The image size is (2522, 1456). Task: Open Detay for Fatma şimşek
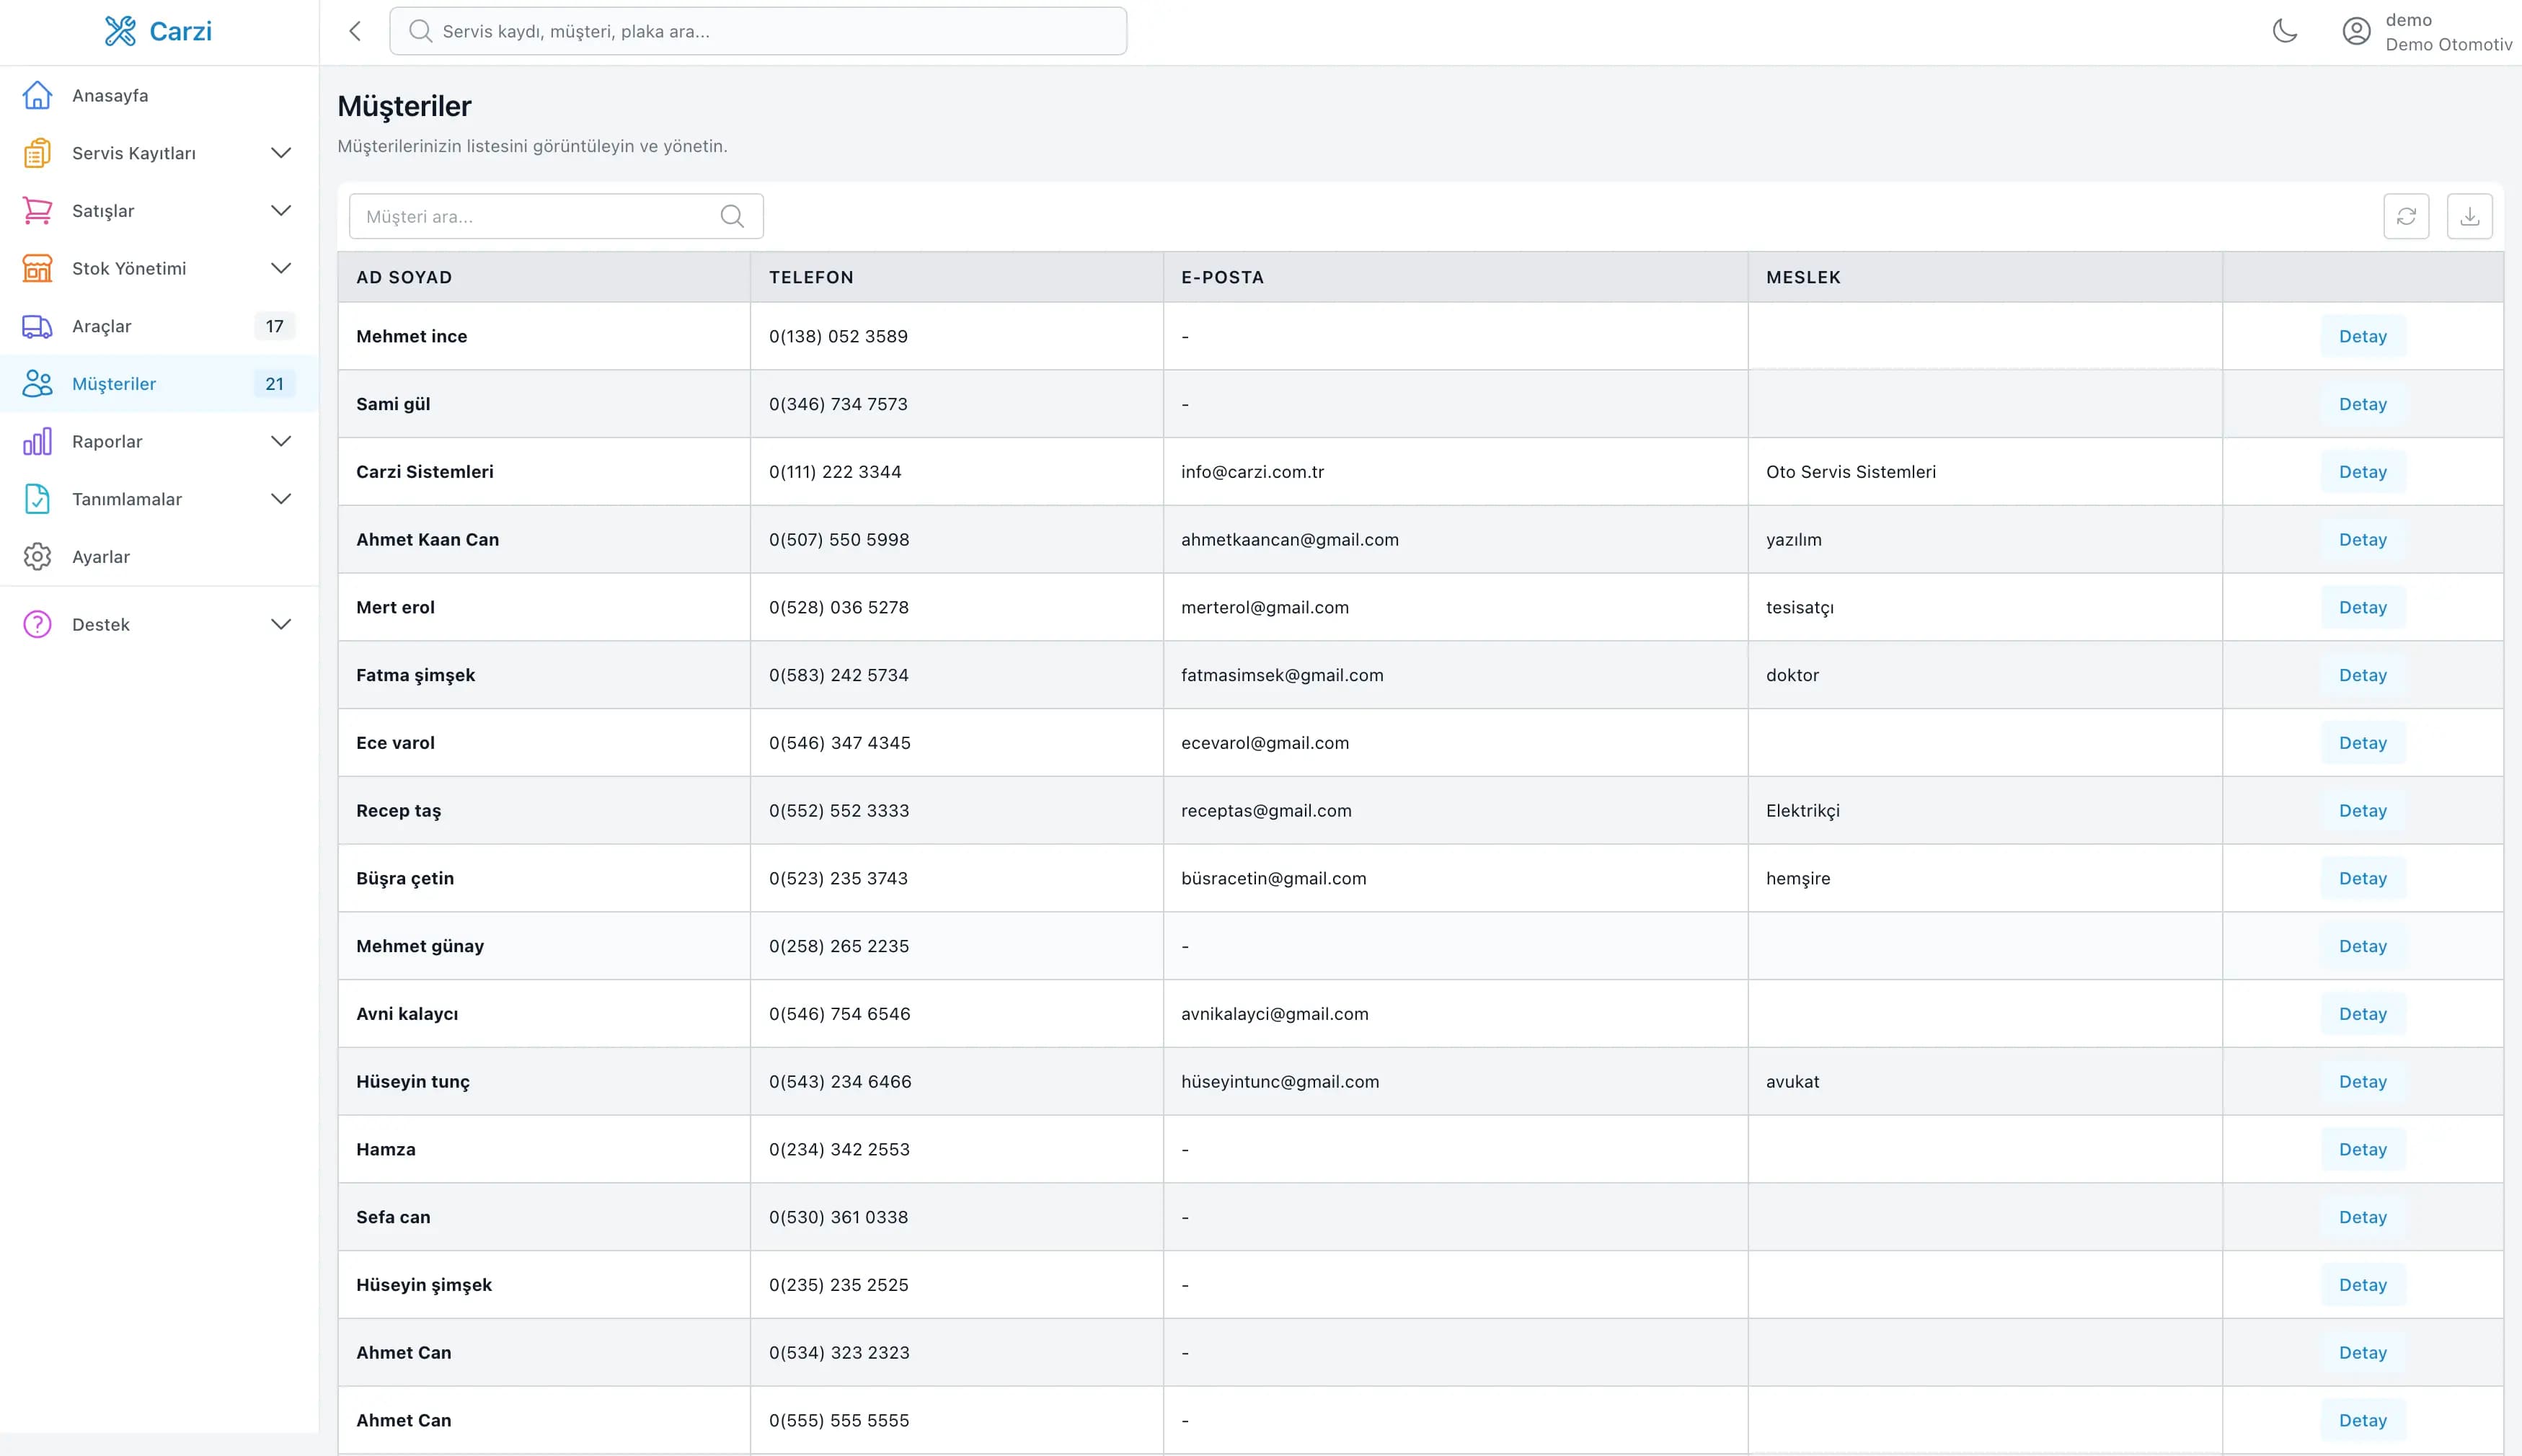[x=2363, y=675]
